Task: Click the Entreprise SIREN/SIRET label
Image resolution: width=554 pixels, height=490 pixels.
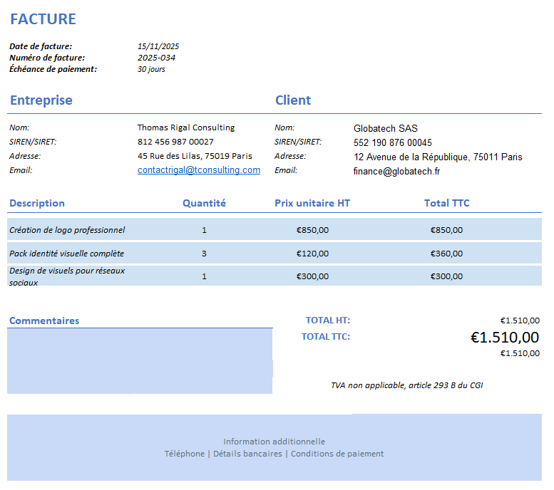Action: point(33,142)
